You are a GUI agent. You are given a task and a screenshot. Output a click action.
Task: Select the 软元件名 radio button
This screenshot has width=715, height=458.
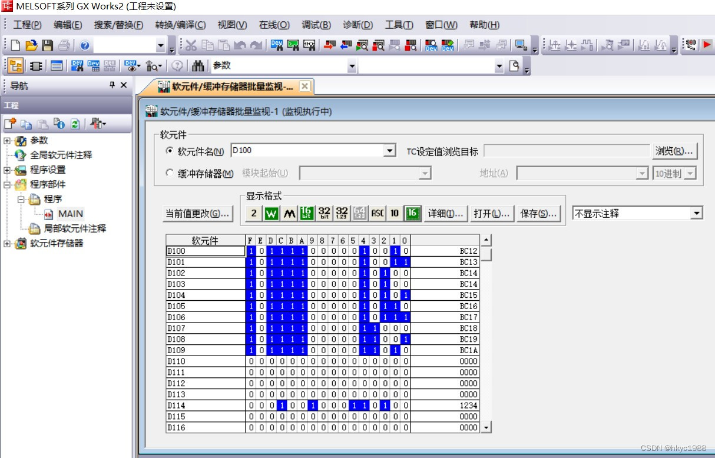pyautogui.click(x=170, y=151)
